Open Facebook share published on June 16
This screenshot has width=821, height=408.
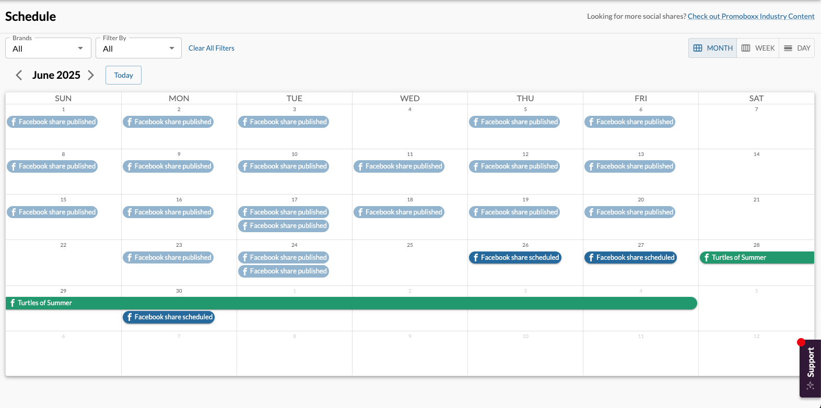pos(168,212)
